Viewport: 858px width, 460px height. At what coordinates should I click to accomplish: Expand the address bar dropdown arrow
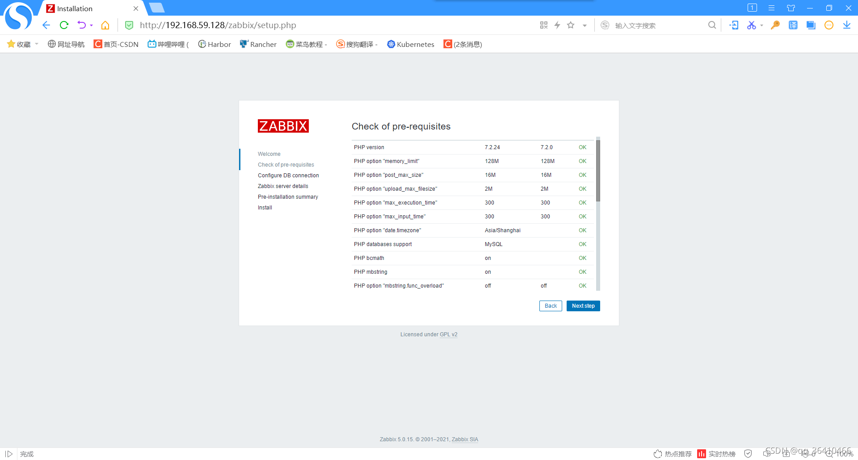585,25
